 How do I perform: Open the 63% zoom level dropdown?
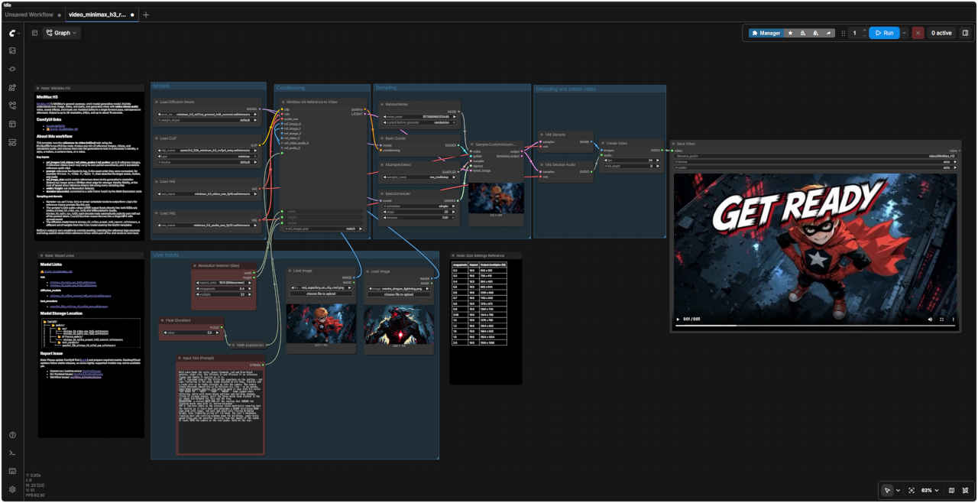[930, 490]
